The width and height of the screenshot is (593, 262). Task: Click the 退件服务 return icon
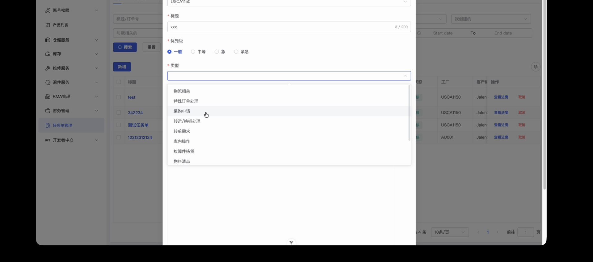point(48,82)
